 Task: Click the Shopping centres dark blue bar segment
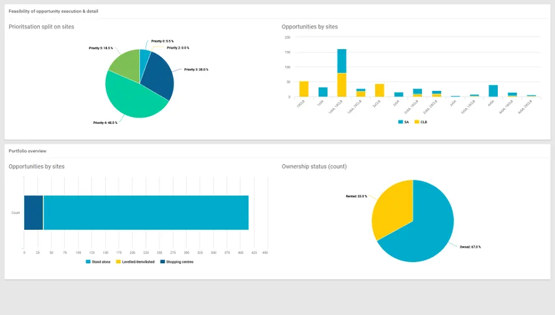coord(34,213)
